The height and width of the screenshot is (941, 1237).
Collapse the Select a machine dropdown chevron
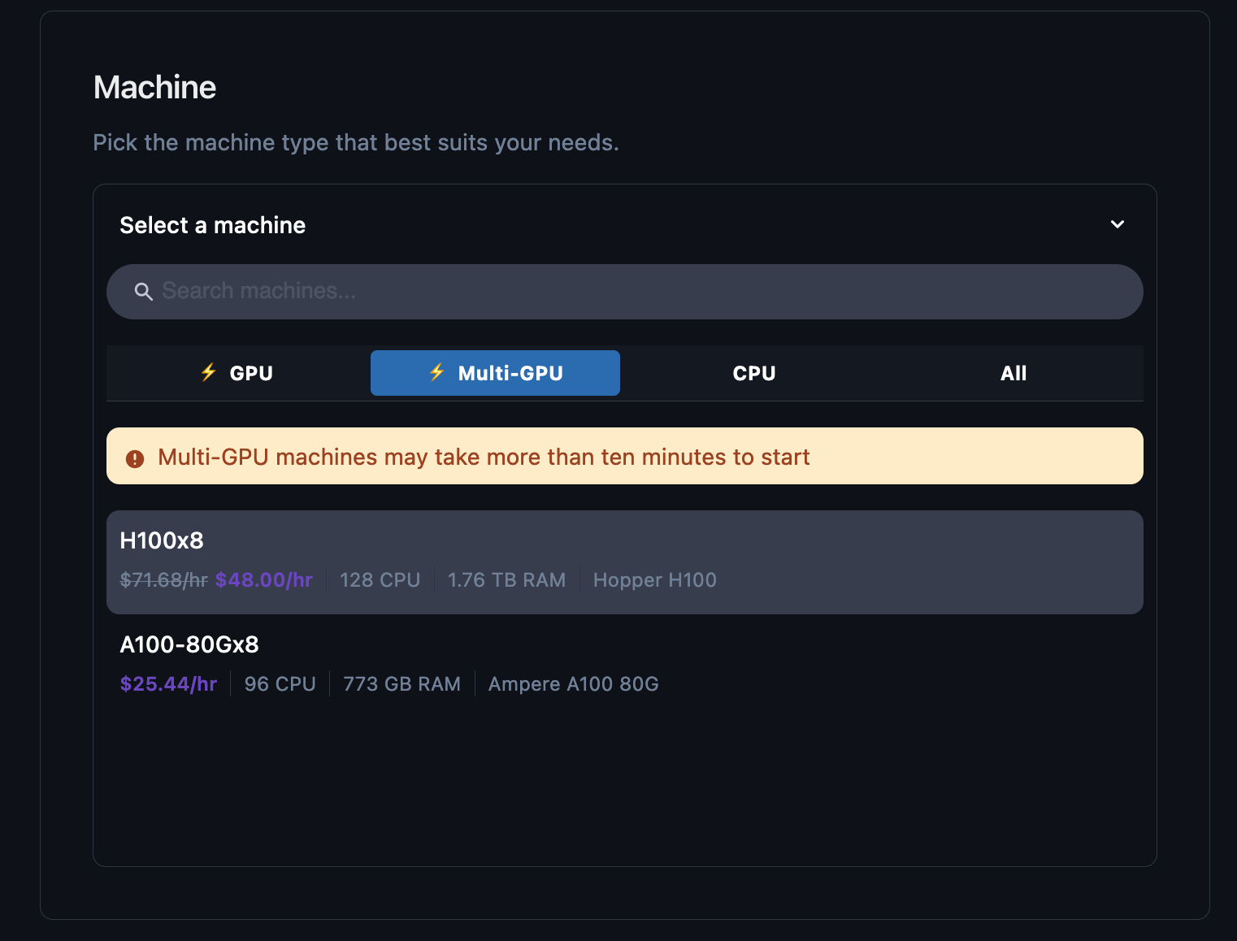pyautogui.click(x=1118, y=224)
